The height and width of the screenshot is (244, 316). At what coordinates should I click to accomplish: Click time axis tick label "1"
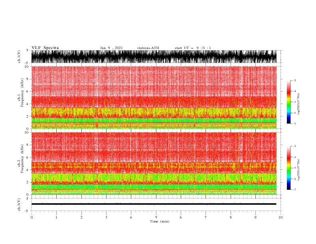pyautogui.click(x=56, y=217)
